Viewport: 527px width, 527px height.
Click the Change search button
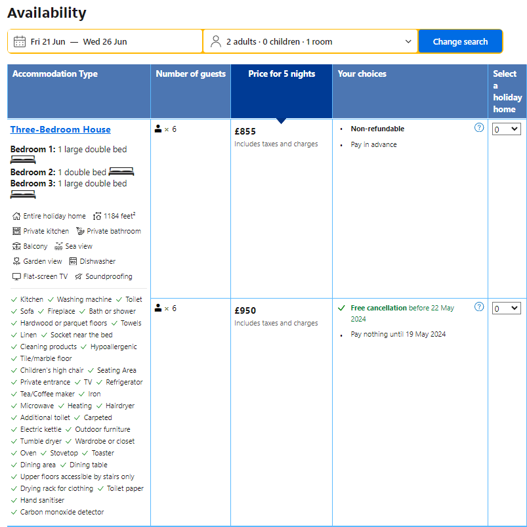(x=460, y=41)
